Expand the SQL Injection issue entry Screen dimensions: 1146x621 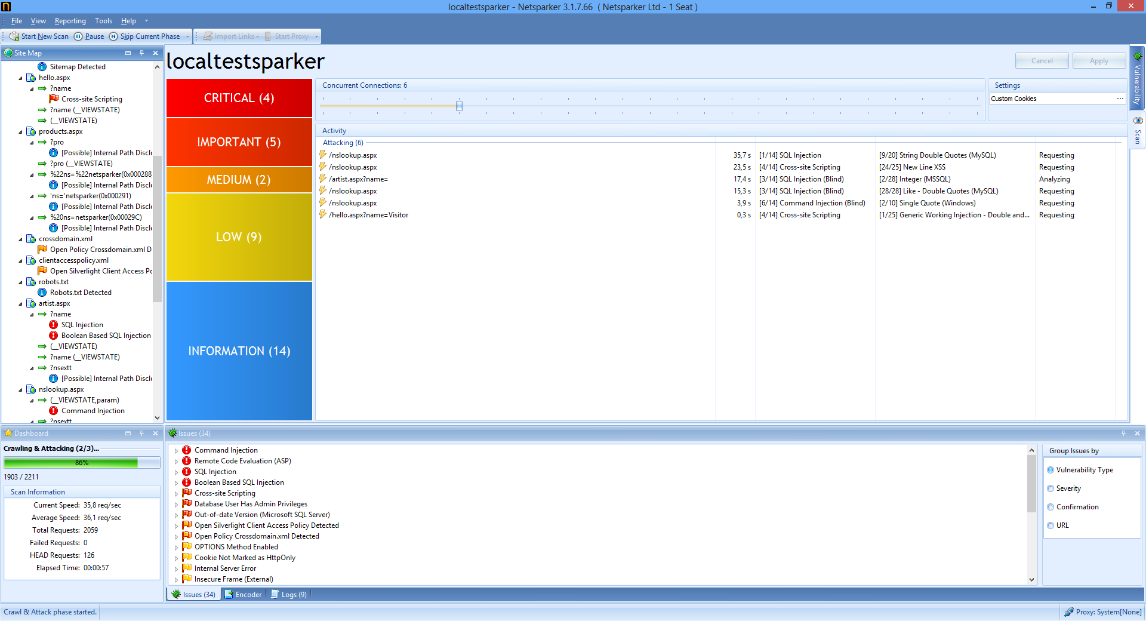tap(176, 472)
